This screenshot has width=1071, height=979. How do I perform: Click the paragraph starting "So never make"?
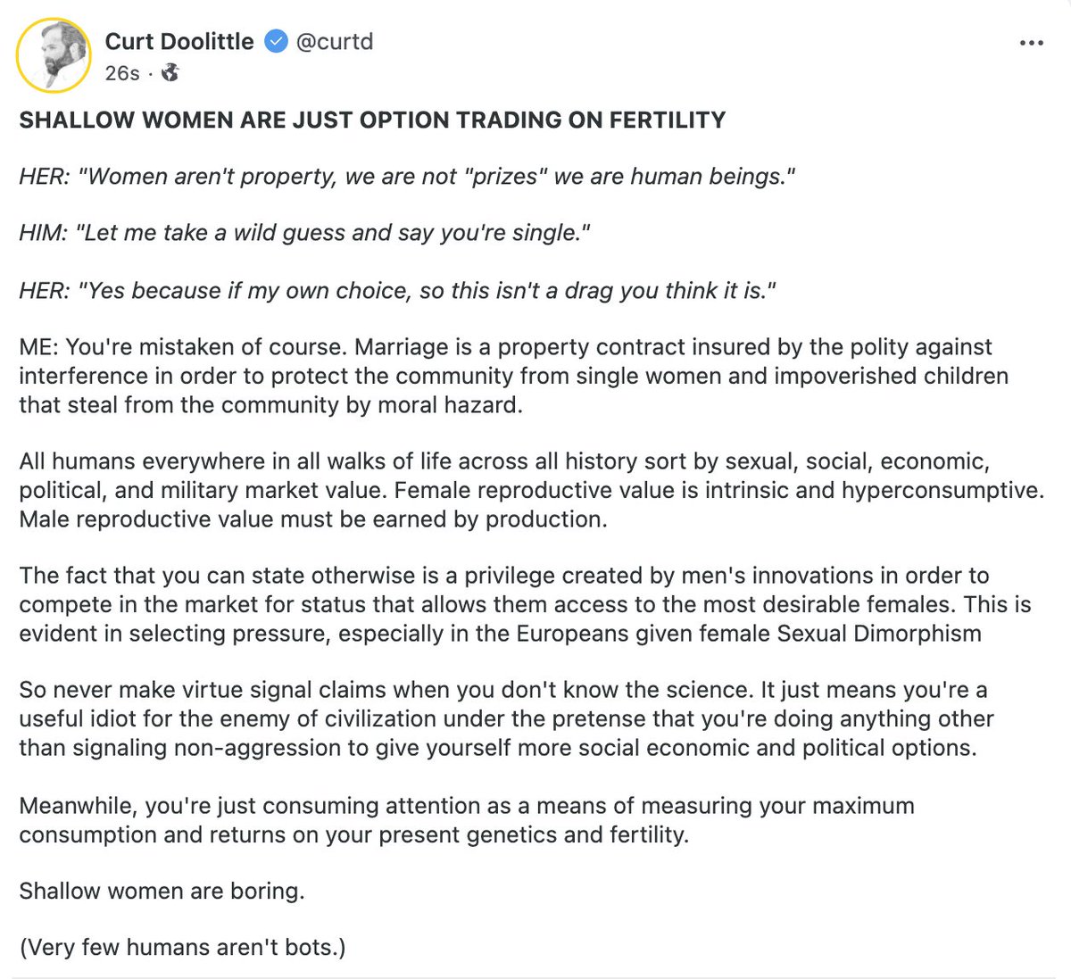coord(506,718)
